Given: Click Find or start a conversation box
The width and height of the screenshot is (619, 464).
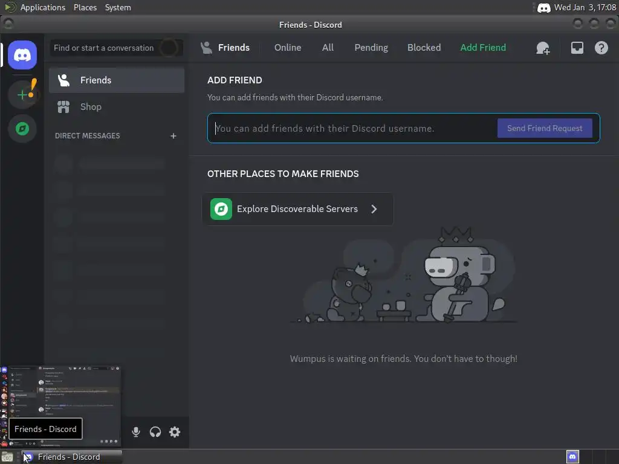Looking at the screenshot, I should click(116, 48).
